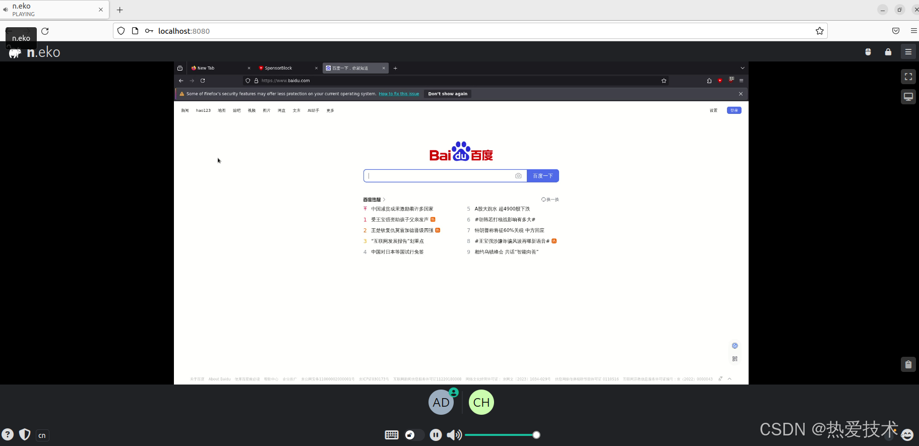Click the outer localhost:8080 address bar
Image resolution: width=919 pixels, height=446 pixels.
[x=470, y=31]
